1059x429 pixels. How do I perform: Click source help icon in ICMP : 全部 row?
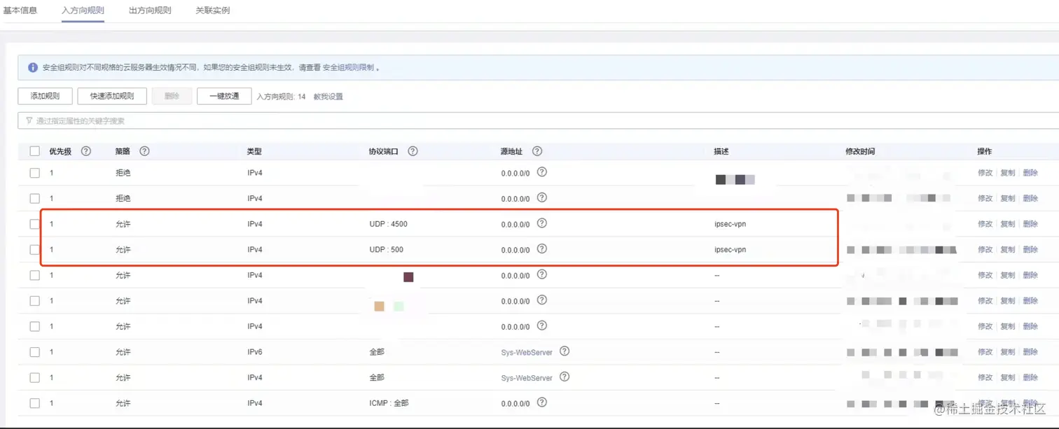(x=541, y=402)
